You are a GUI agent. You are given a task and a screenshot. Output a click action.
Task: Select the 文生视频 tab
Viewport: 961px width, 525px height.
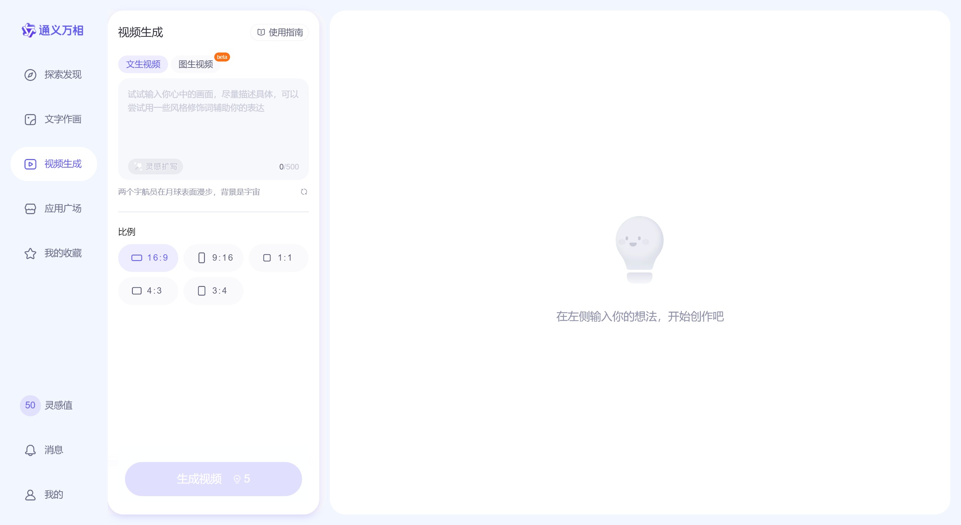click(143, 64)
